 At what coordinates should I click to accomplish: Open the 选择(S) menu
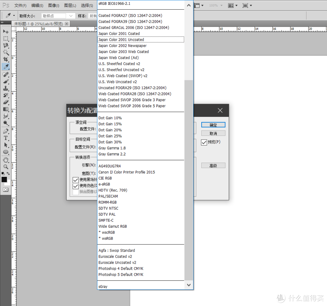point(87,5)
